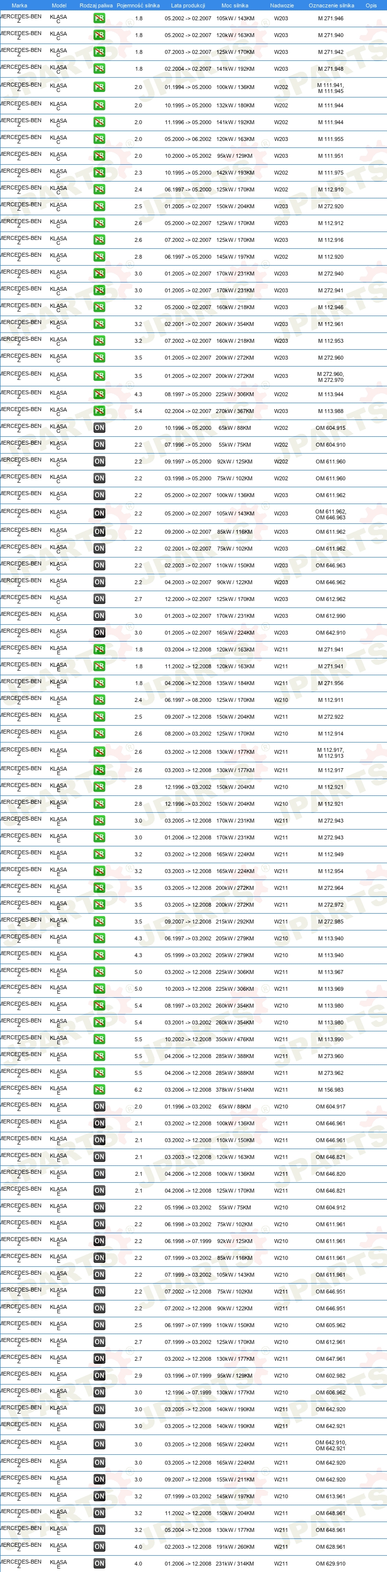Image resolution: width=387 pixels, height=1572 pixels.
Task: Click the ON icon in the OM 612.962 row
Action: click(x=99, y=599)
